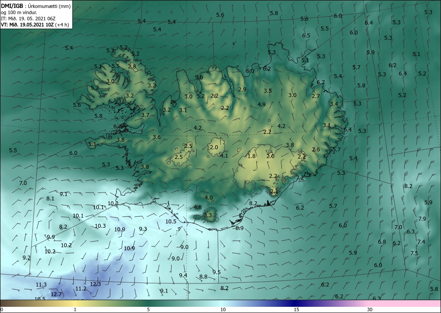This screenshot has width=441, height=313.
Task: Click the map value "12.7"
Action: point(56,294)
